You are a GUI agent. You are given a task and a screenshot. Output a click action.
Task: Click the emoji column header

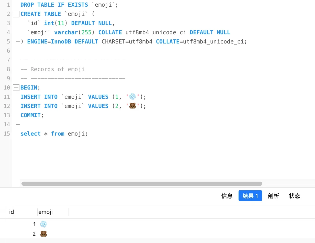point(53,212)
